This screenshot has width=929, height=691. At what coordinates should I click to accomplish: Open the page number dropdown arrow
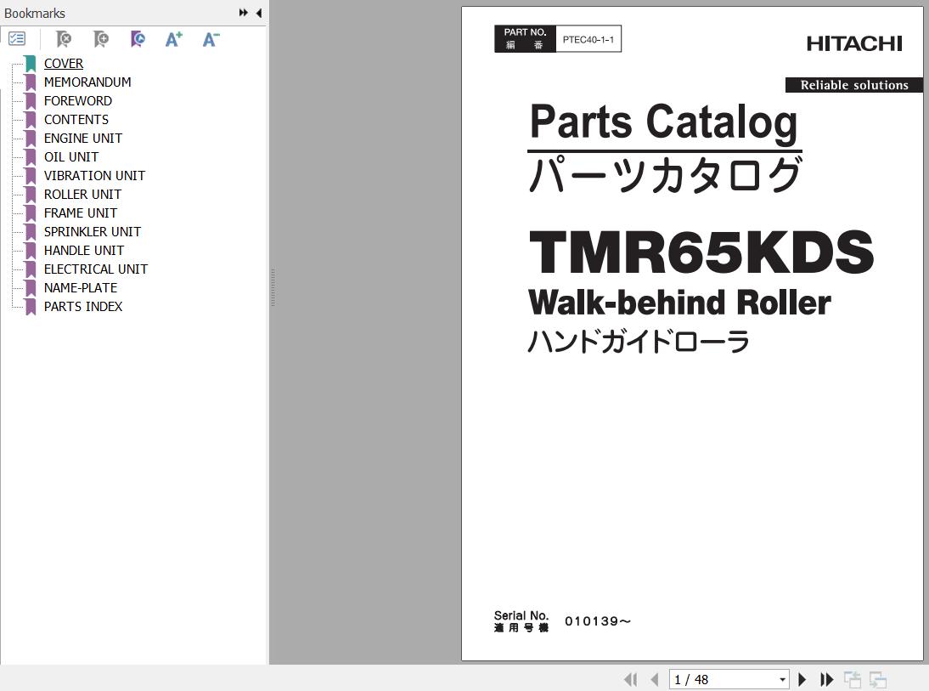(x=783, y=680)
